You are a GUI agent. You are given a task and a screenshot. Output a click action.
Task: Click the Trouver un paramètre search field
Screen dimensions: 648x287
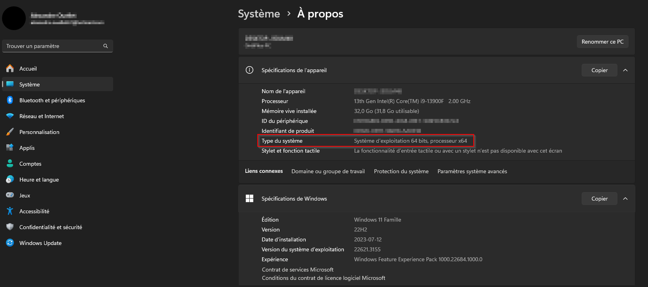click(58, 46)
